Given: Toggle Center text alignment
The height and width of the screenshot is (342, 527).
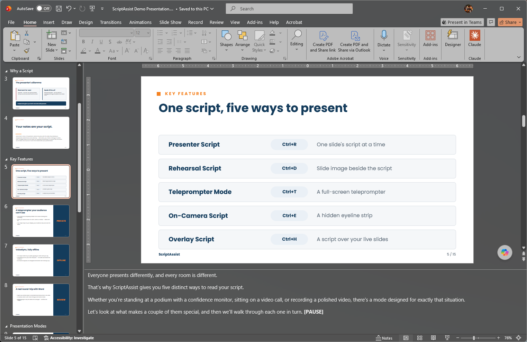Looking at the screenshot, I should (169, 50).
